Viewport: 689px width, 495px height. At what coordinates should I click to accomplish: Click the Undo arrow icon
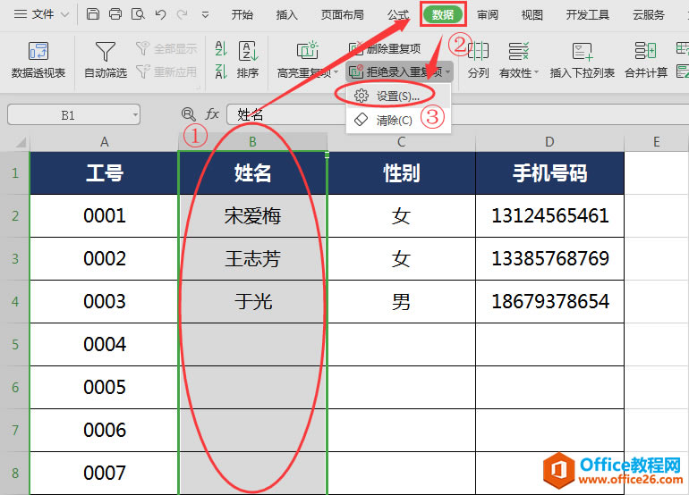pos(160,14)
